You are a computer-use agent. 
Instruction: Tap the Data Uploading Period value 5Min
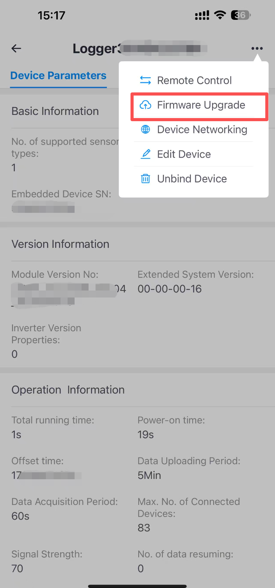click(149, 475)
